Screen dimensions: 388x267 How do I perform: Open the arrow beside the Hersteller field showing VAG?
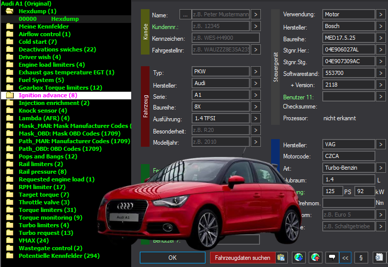click(381, 144)
